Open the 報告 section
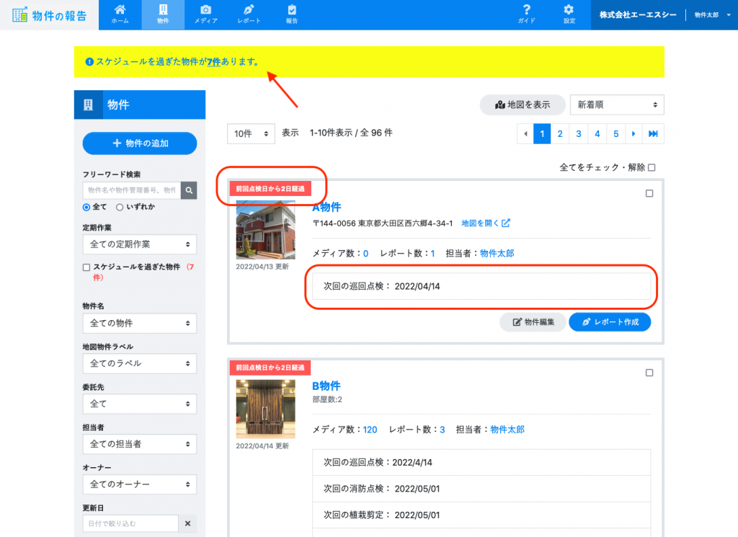Screen dimensions: 738x537 (292, 14)
